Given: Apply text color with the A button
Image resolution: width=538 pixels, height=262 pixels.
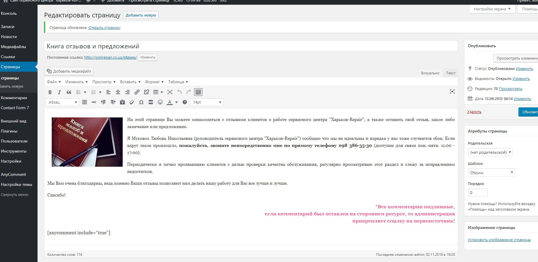Looking at the screenshot, I should 170,102.
